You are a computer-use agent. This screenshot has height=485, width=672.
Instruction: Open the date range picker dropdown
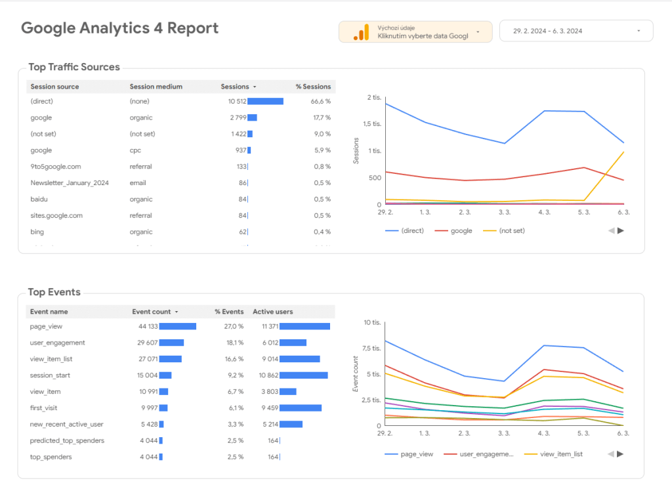(x=638, y=31)
